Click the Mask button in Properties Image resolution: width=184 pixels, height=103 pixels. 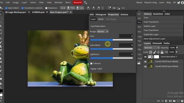(101, 19)
